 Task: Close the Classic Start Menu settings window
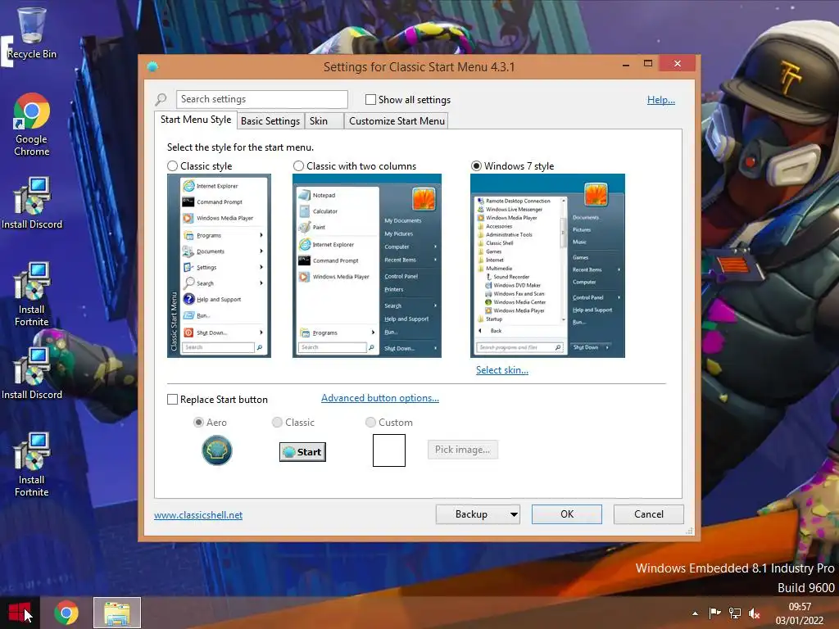(x=677, y=64)
